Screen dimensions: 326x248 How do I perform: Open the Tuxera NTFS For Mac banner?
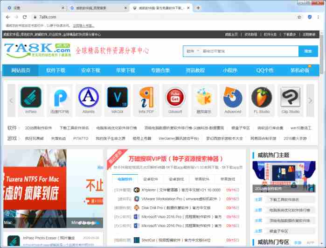coord(35,188)
